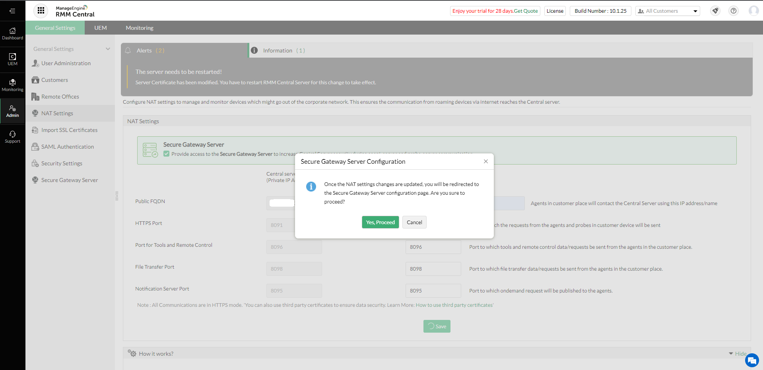Open Monitoring from the left sidebar
This screenshot has width=763, height=370.
tap(12, 84)
